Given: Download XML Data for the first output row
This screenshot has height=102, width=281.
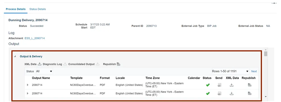Looking at the screenshot, I should [x=232, y=85].
